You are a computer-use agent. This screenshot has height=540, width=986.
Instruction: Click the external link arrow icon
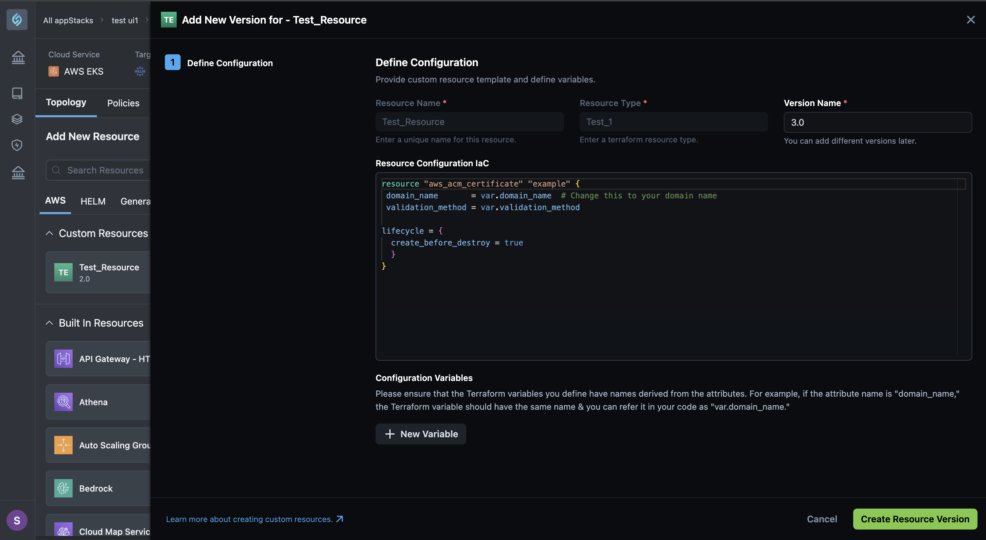[x=340, y=519]
